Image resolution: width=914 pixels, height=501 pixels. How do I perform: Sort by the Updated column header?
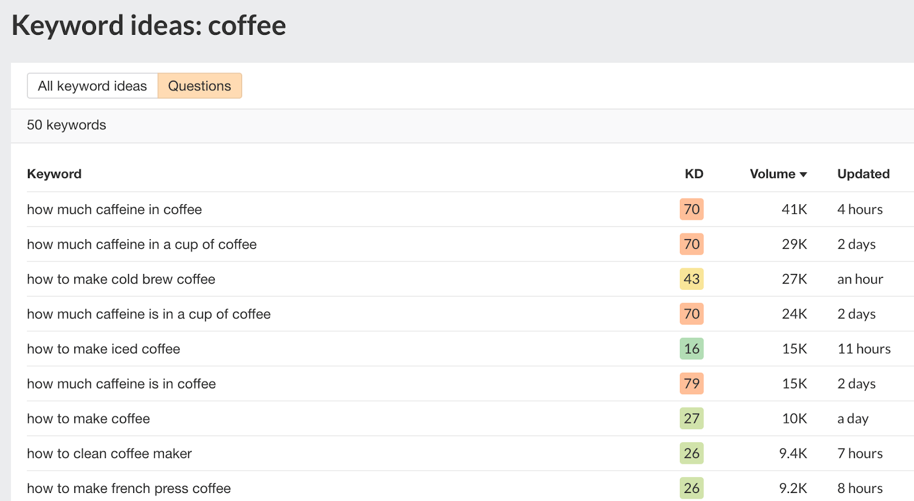tap(863, 174)
